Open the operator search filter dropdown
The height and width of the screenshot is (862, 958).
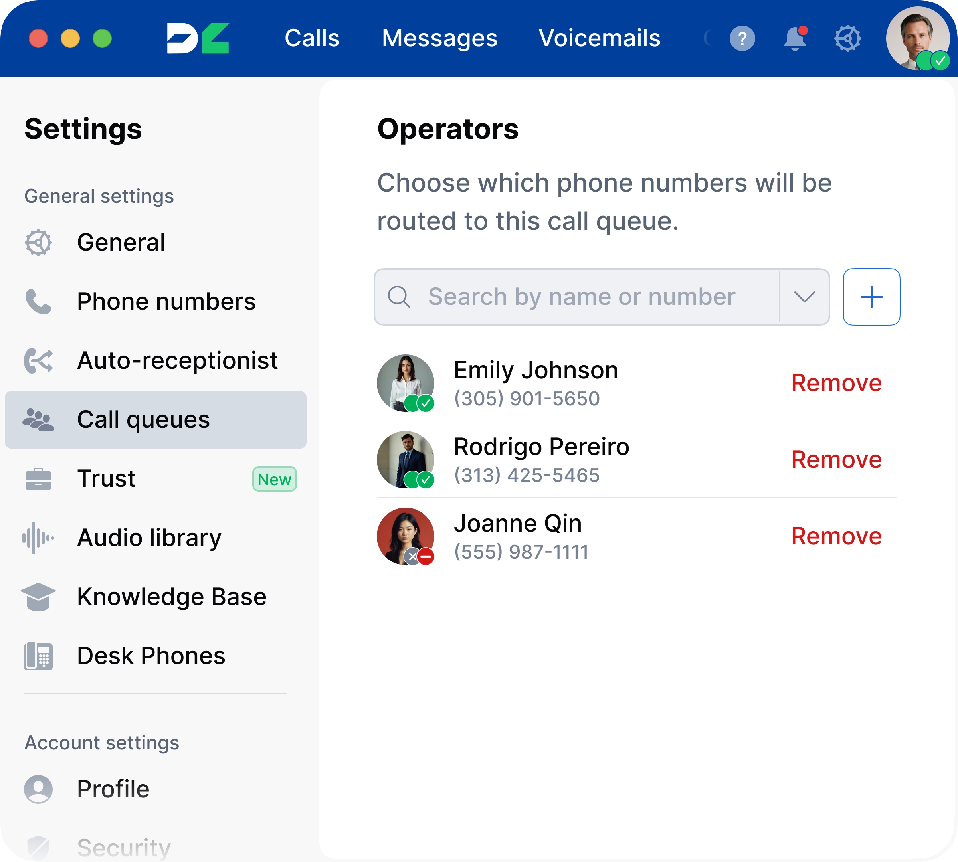click(804, 297)
